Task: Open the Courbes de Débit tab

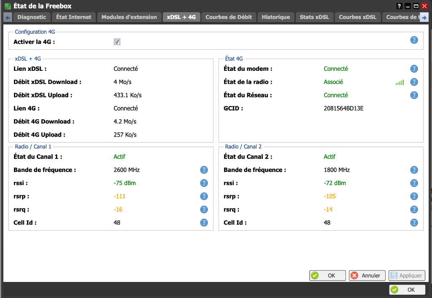Action: coord(229,17)
